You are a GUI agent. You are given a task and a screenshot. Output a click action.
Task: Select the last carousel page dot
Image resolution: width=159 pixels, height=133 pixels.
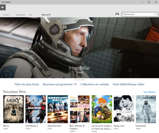pos(84,80)
